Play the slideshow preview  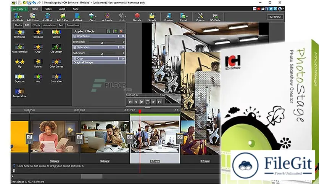pos(142,102)
